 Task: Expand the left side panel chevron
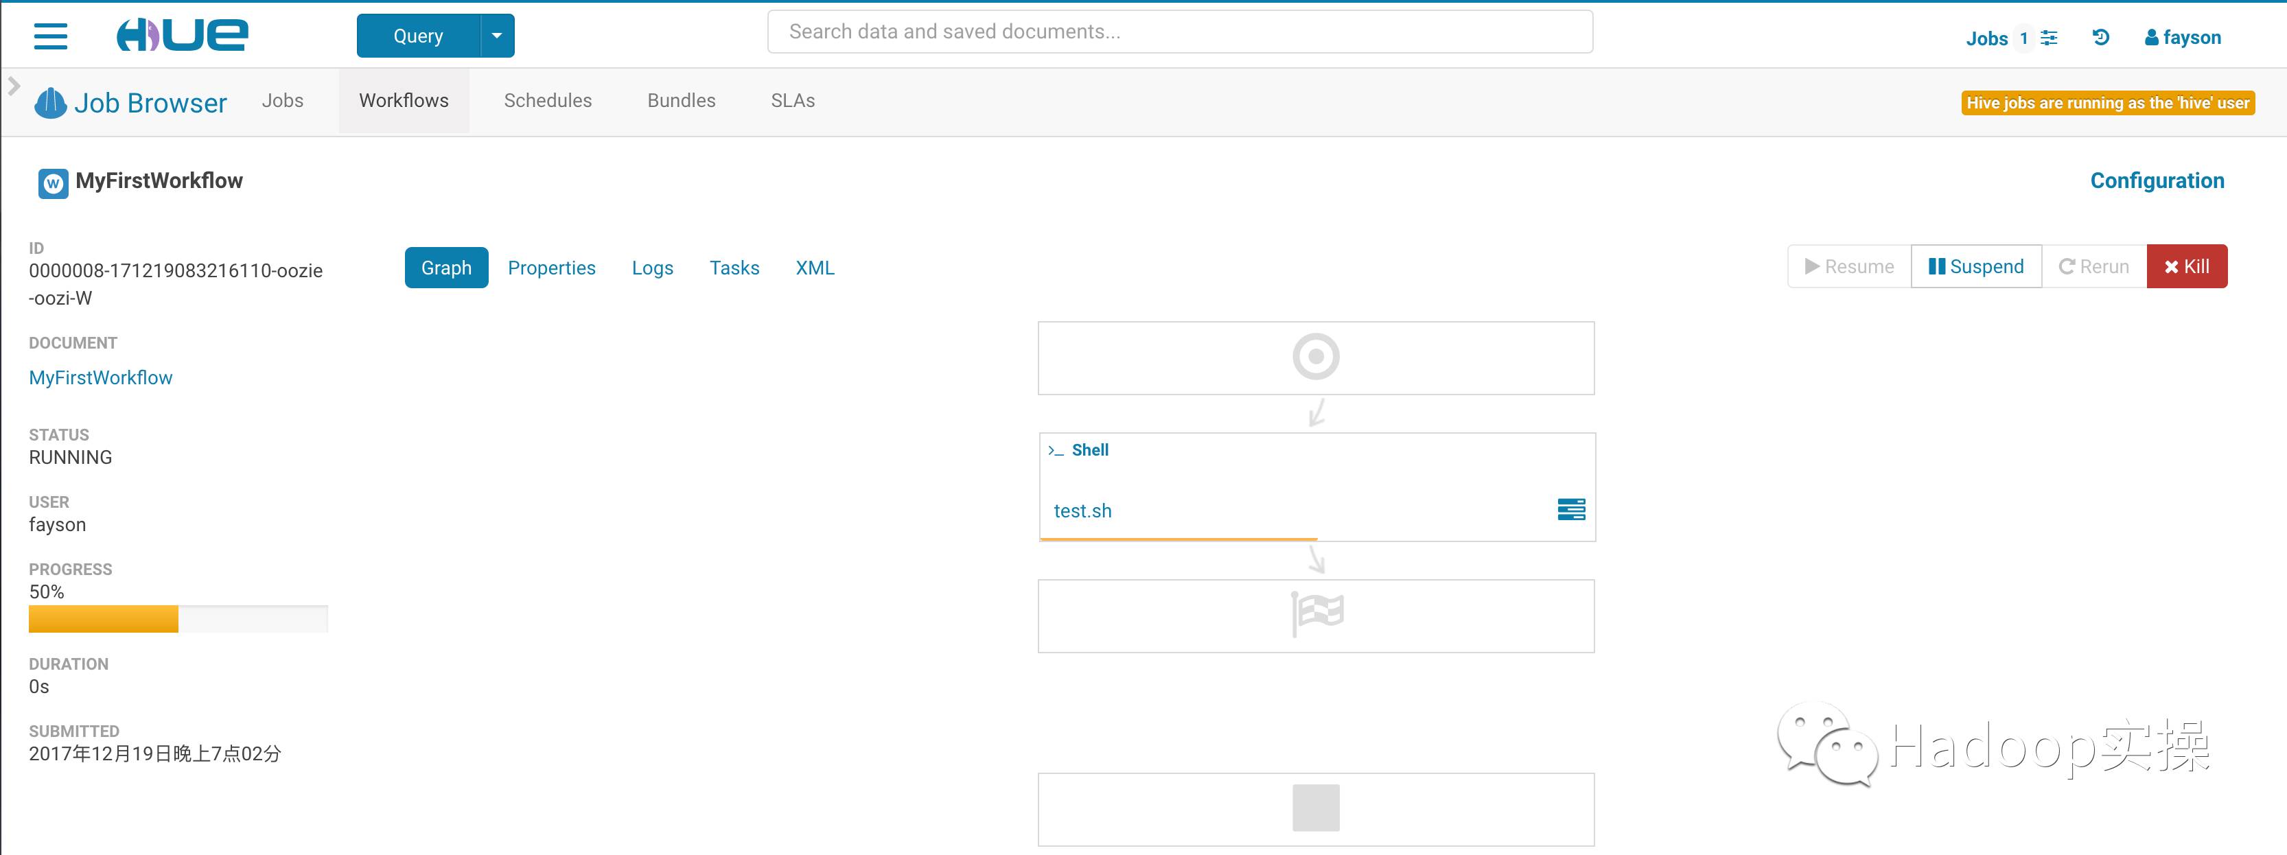(x=13, y=86)
